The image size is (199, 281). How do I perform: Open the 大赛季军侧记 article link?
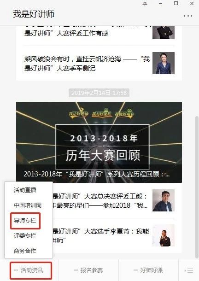click(87, 64)
